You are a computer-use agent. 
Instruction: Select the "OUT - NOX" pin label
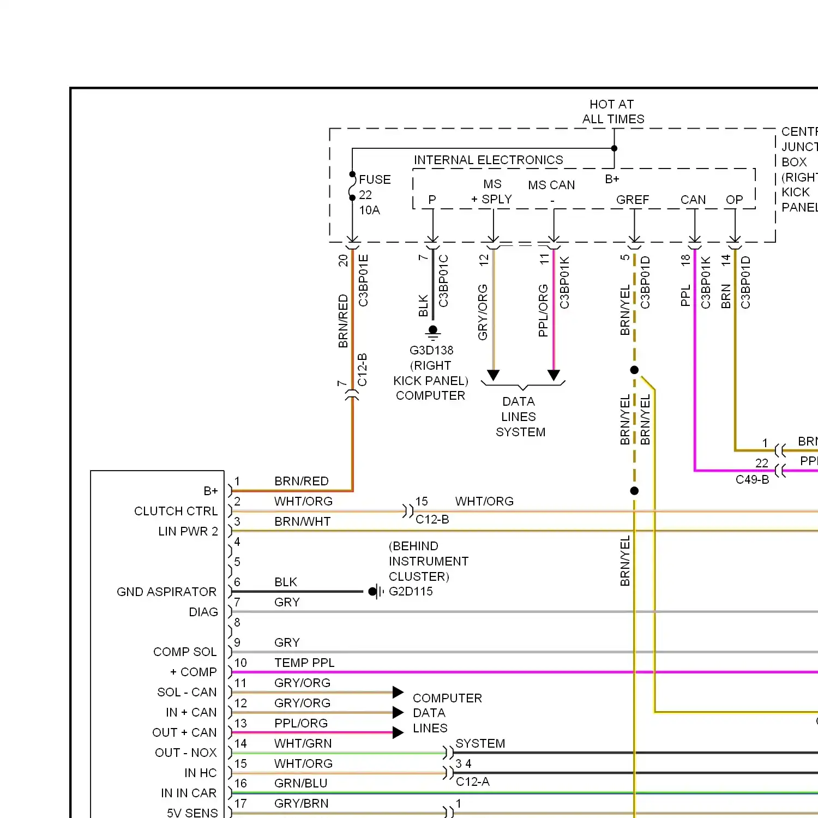coord(185,753)
